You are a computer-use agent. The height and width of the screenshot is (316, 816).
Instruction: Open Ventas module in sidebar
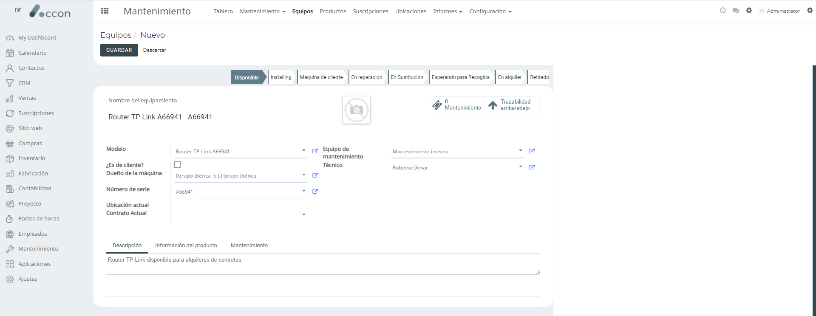tap(27, 98)
